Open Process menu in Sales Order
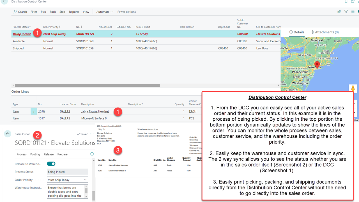The image size is (359, 202). point(22,154)
